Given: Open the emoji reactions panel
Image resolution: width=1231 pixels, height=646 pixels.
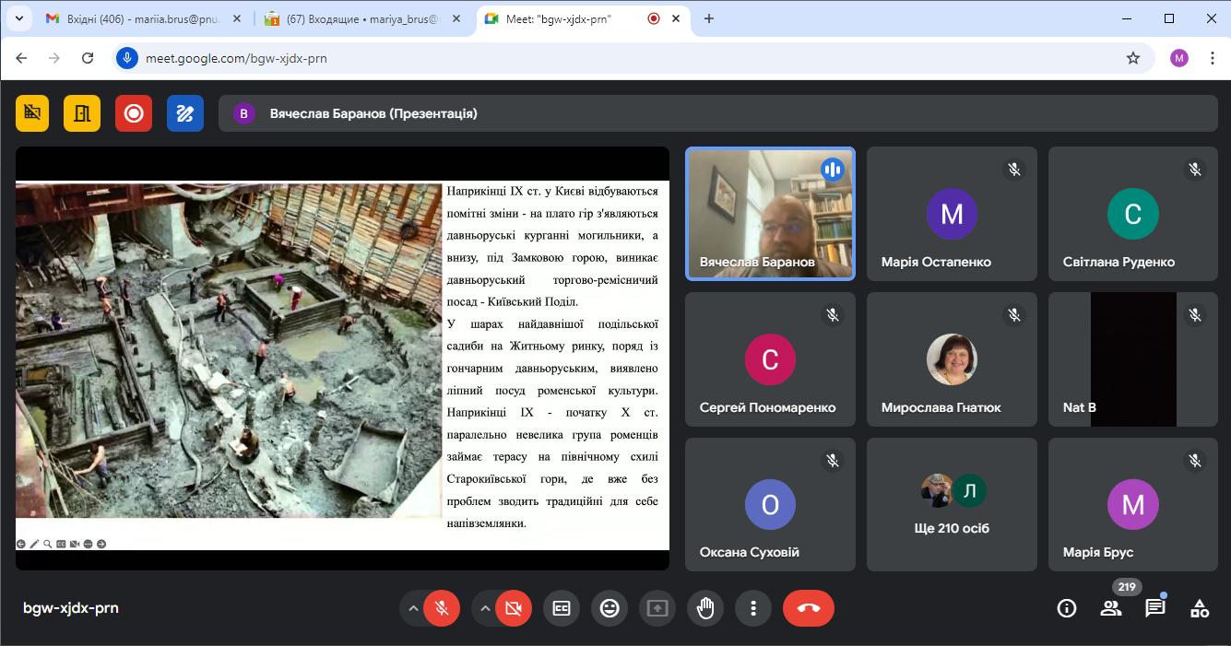Looking at the screenshot, I should (610, 608).
